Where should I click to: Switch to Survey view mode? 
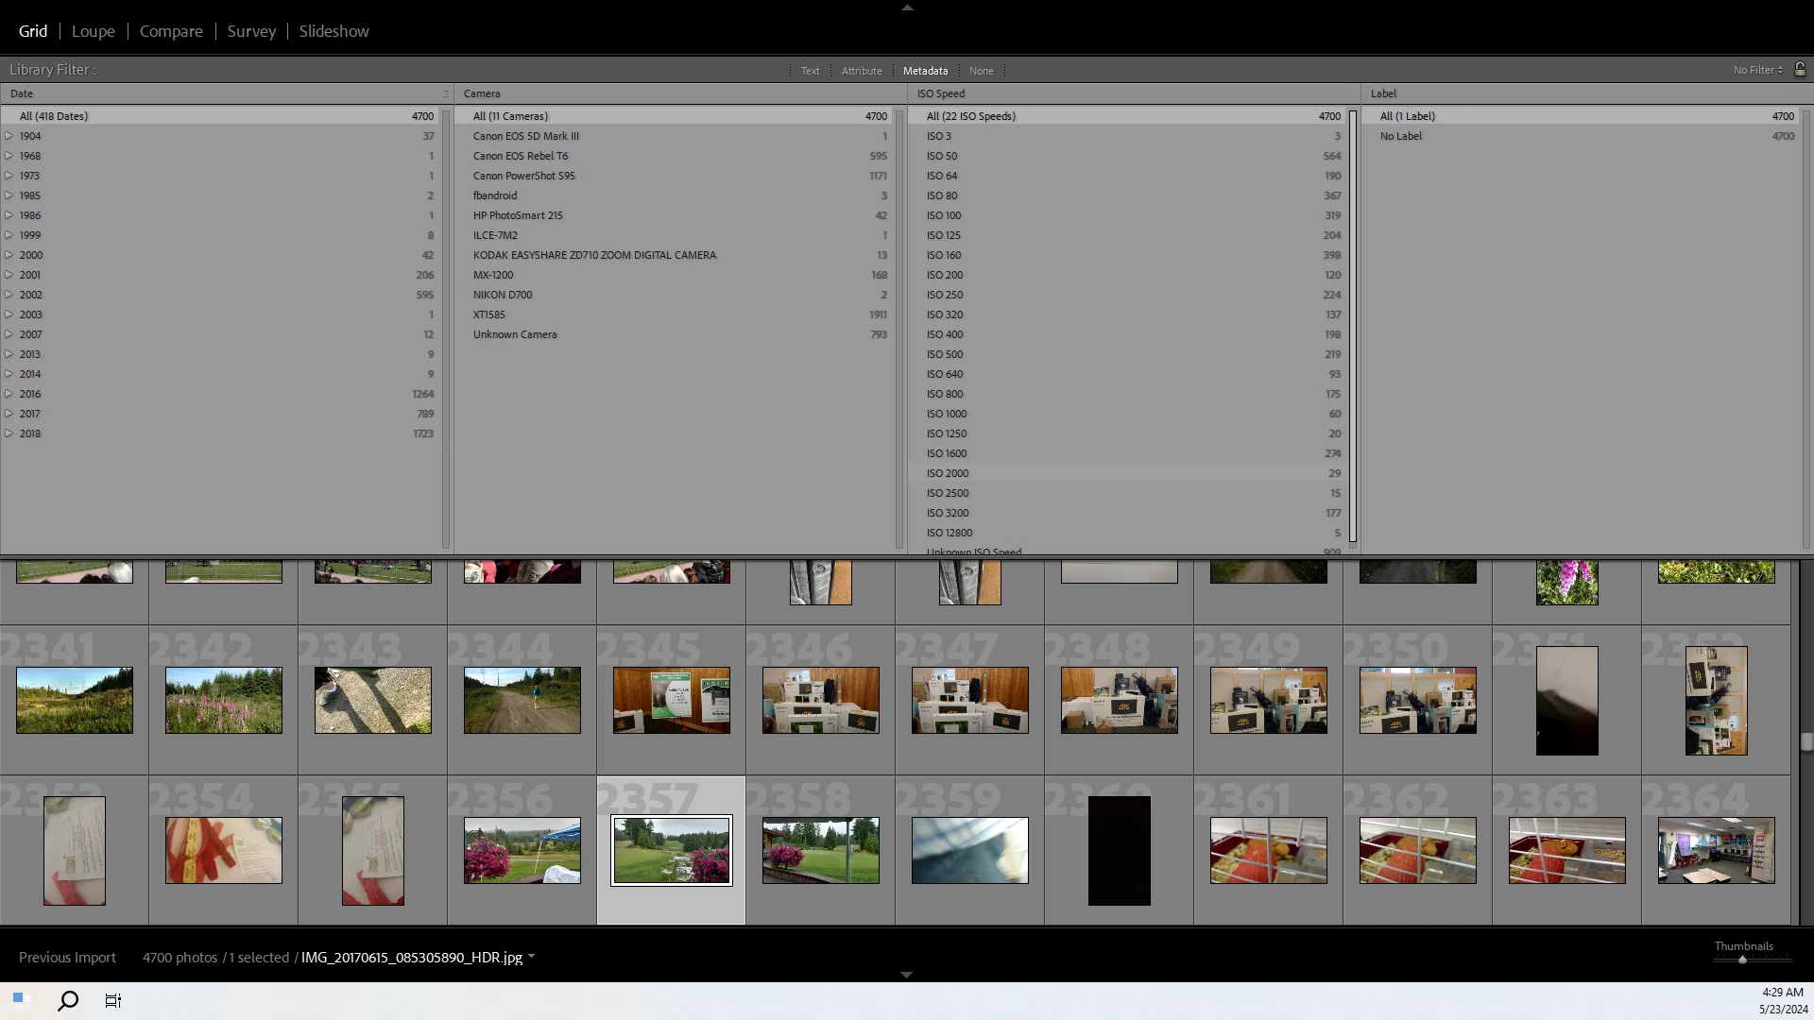coord(251,31)
